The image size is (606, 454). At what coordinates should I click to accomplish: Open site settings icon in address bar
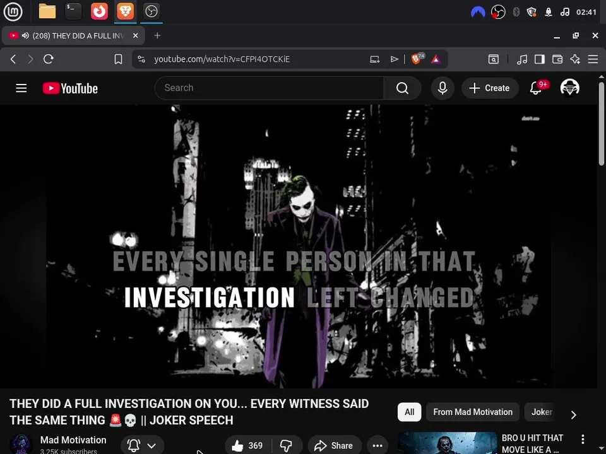point(141,59)
